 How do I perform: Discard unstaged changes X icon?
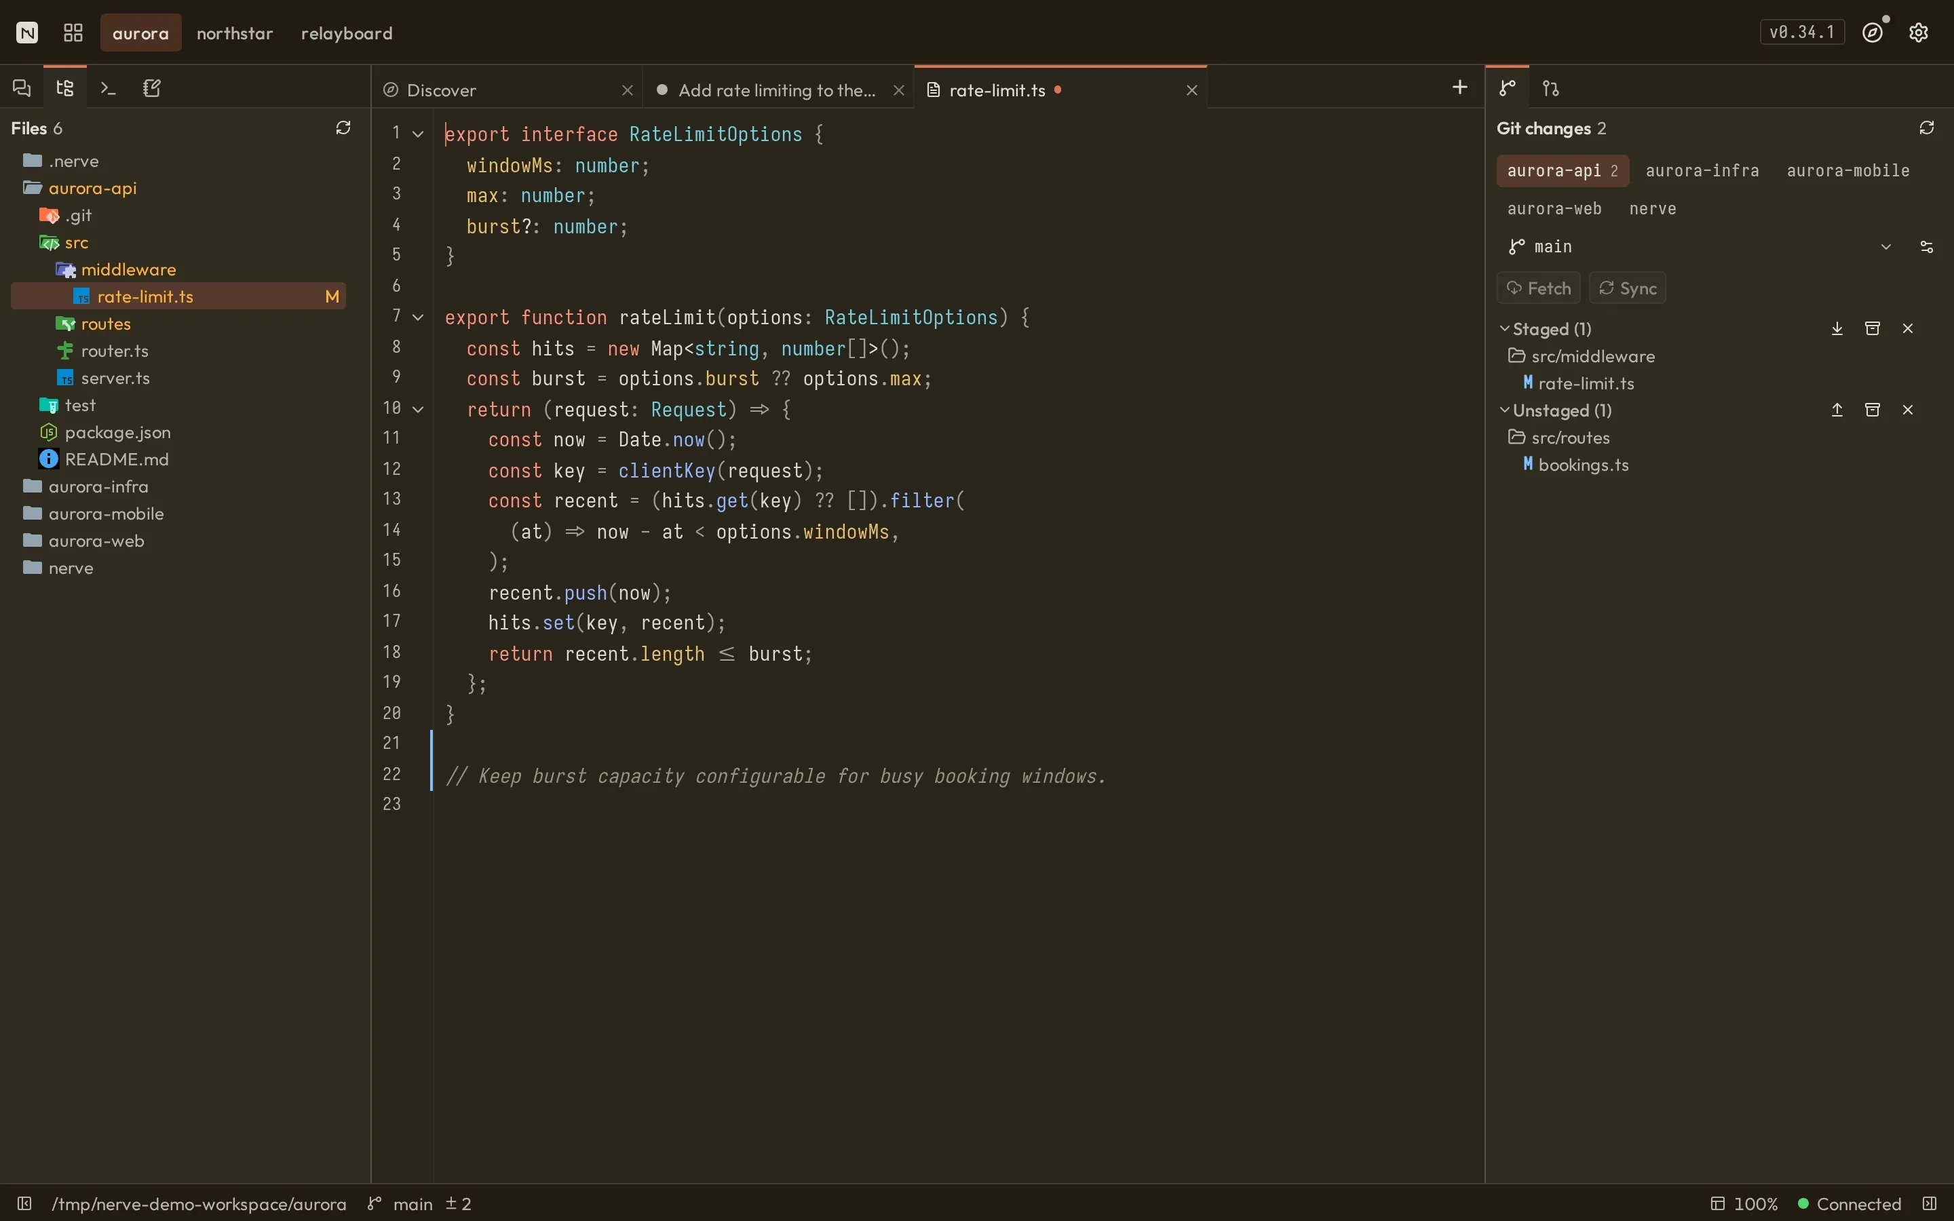1908,410
